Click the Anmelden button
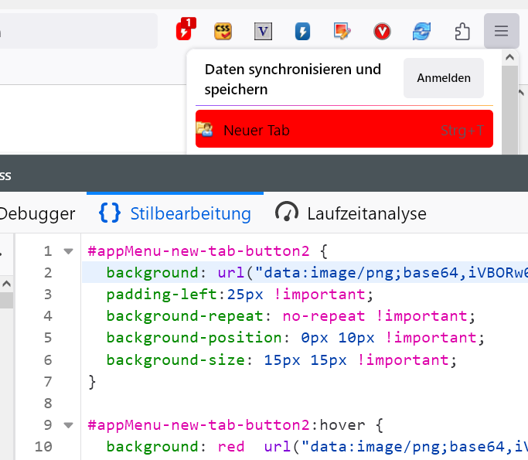This screenshot has height=460, width=528. point(444,78)
